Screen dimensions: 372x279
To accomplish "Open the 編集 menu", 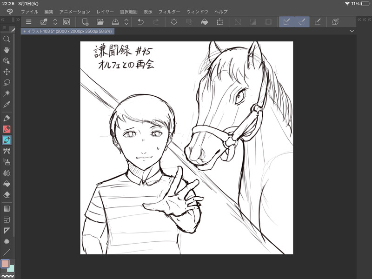I will (49, 12).
